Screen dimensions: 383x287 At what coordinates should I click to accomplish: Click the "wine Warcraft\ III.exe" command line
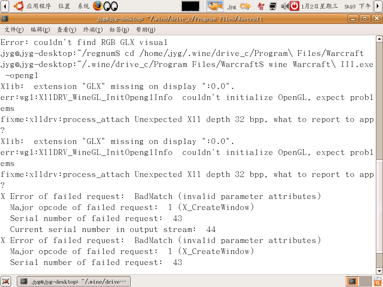321,65
